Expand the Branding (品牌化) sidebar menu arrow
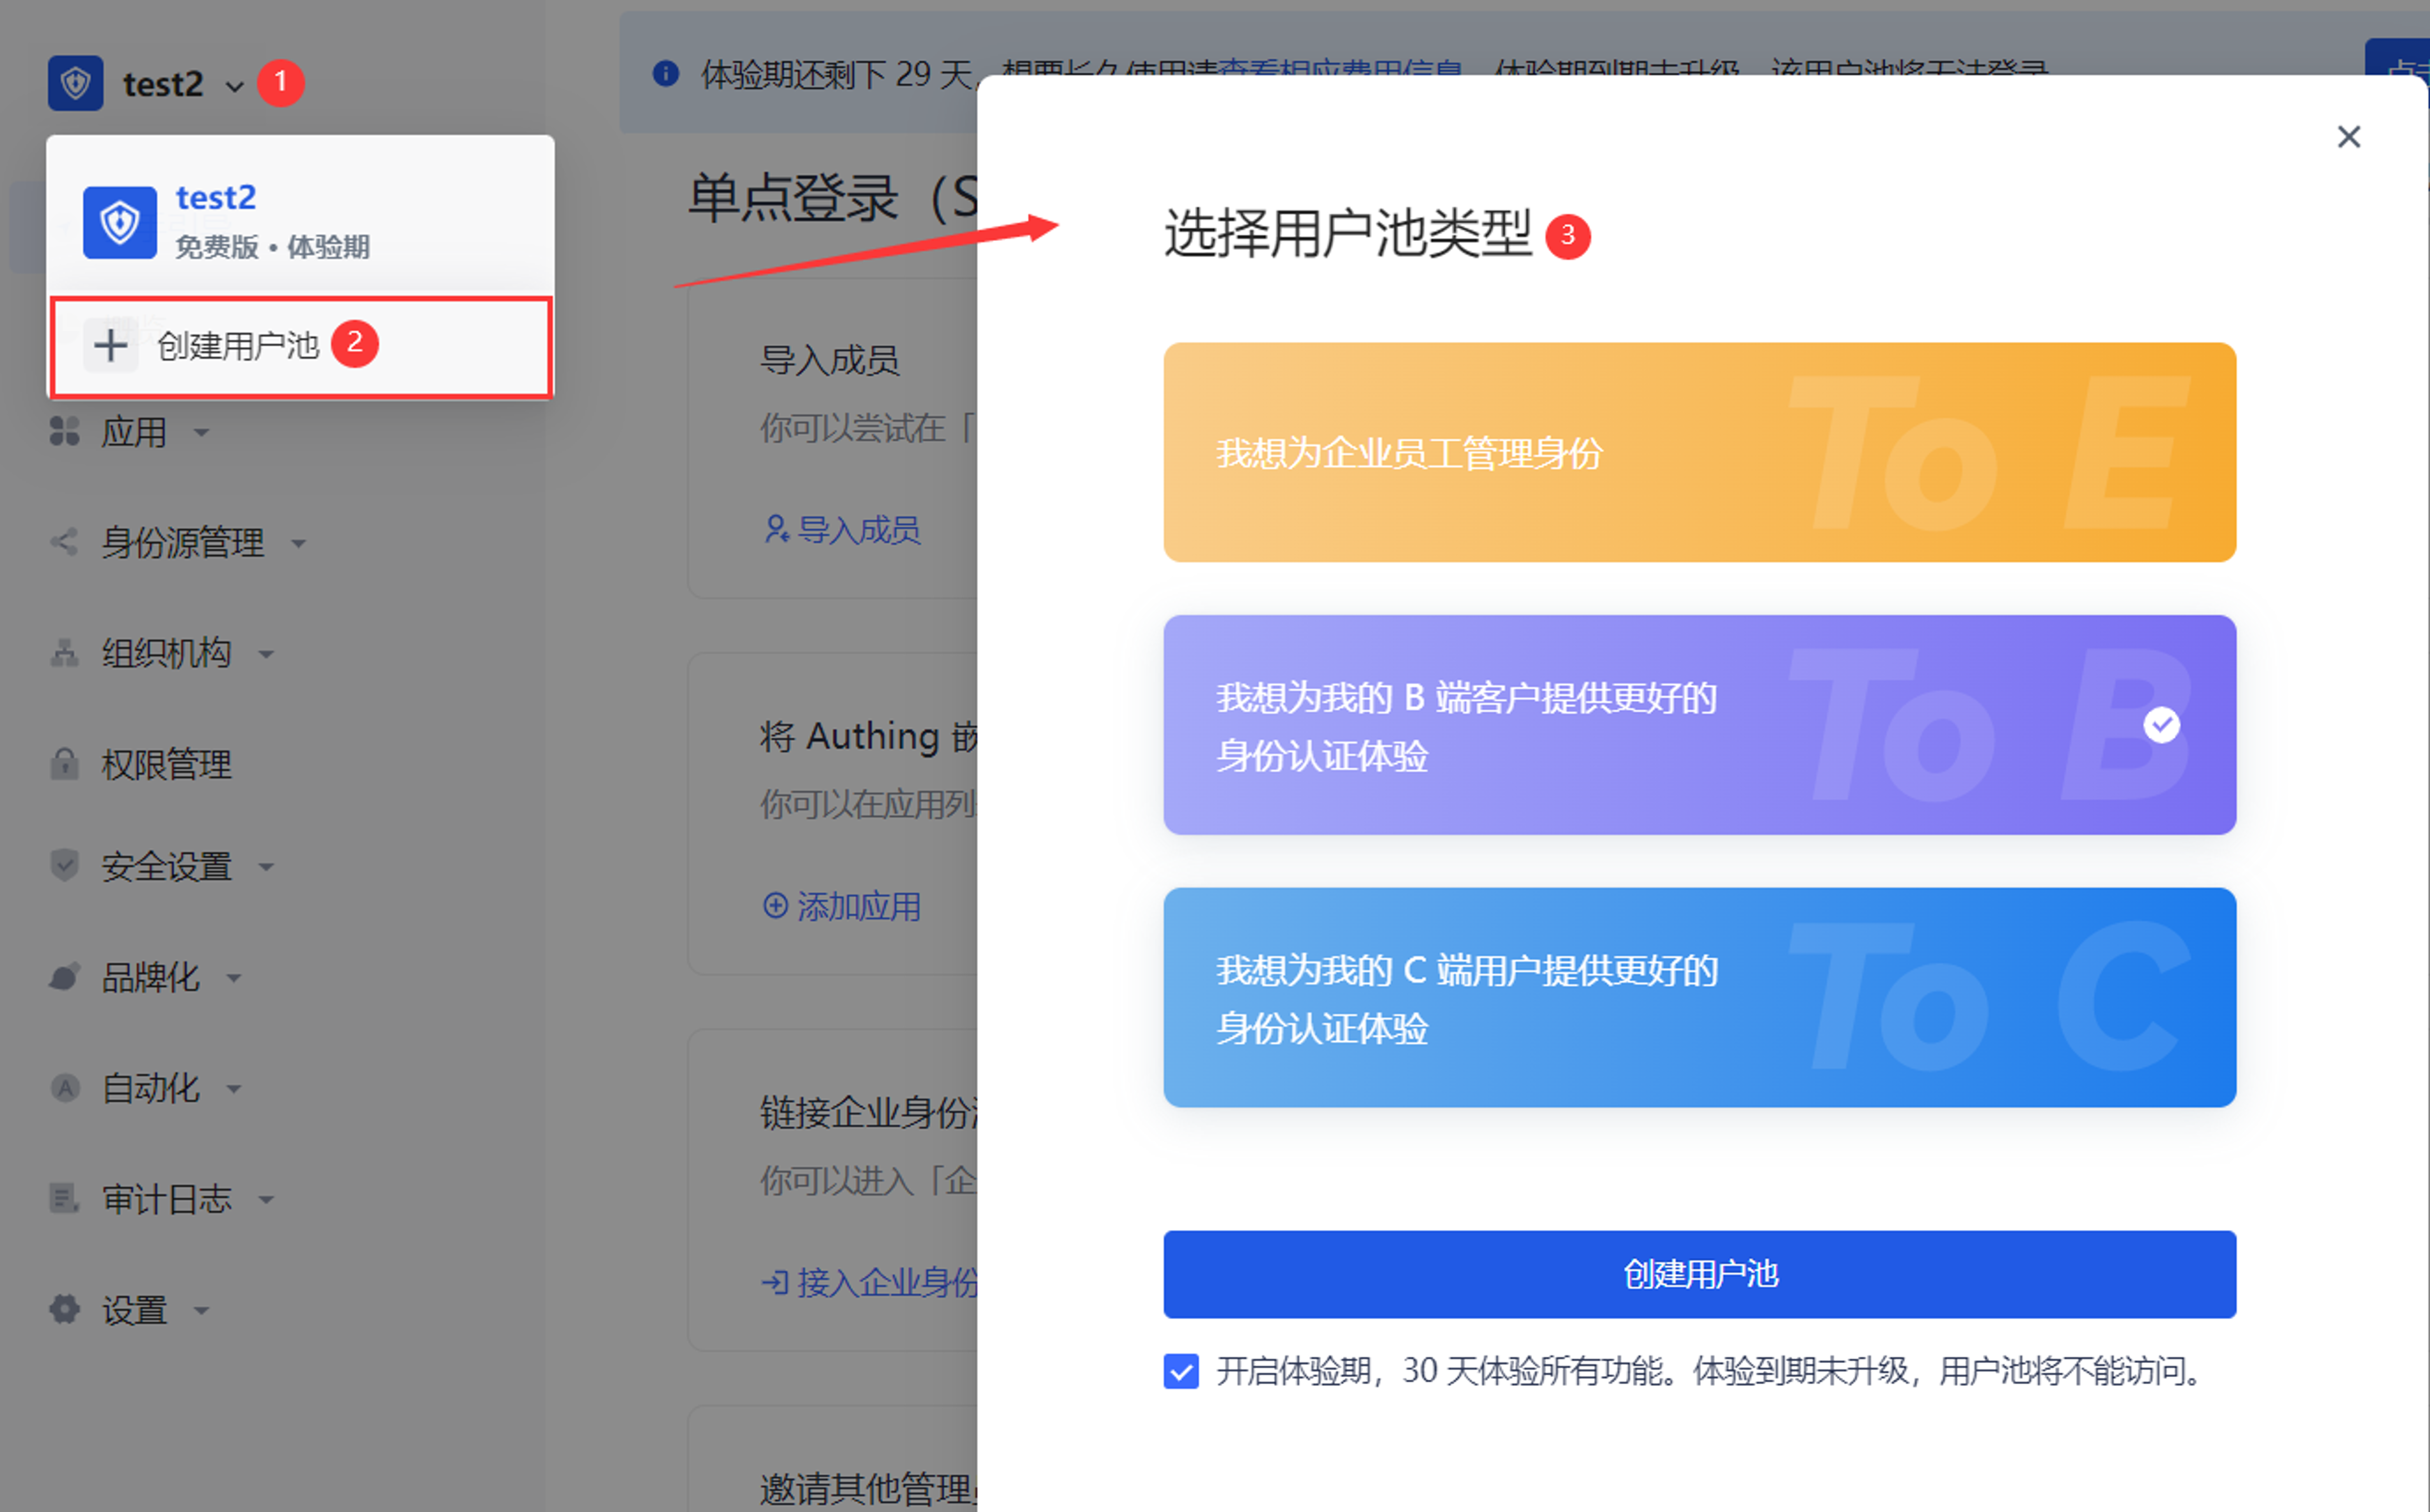 click(234, 978)
